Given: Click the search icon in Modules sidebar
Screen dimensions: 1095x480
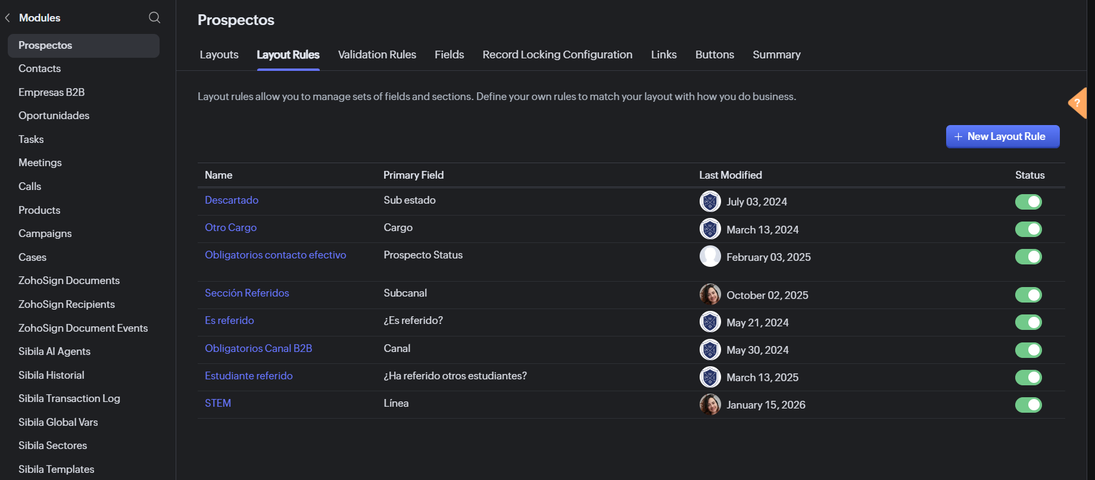Looking at the screenshot, I should 154,17.
